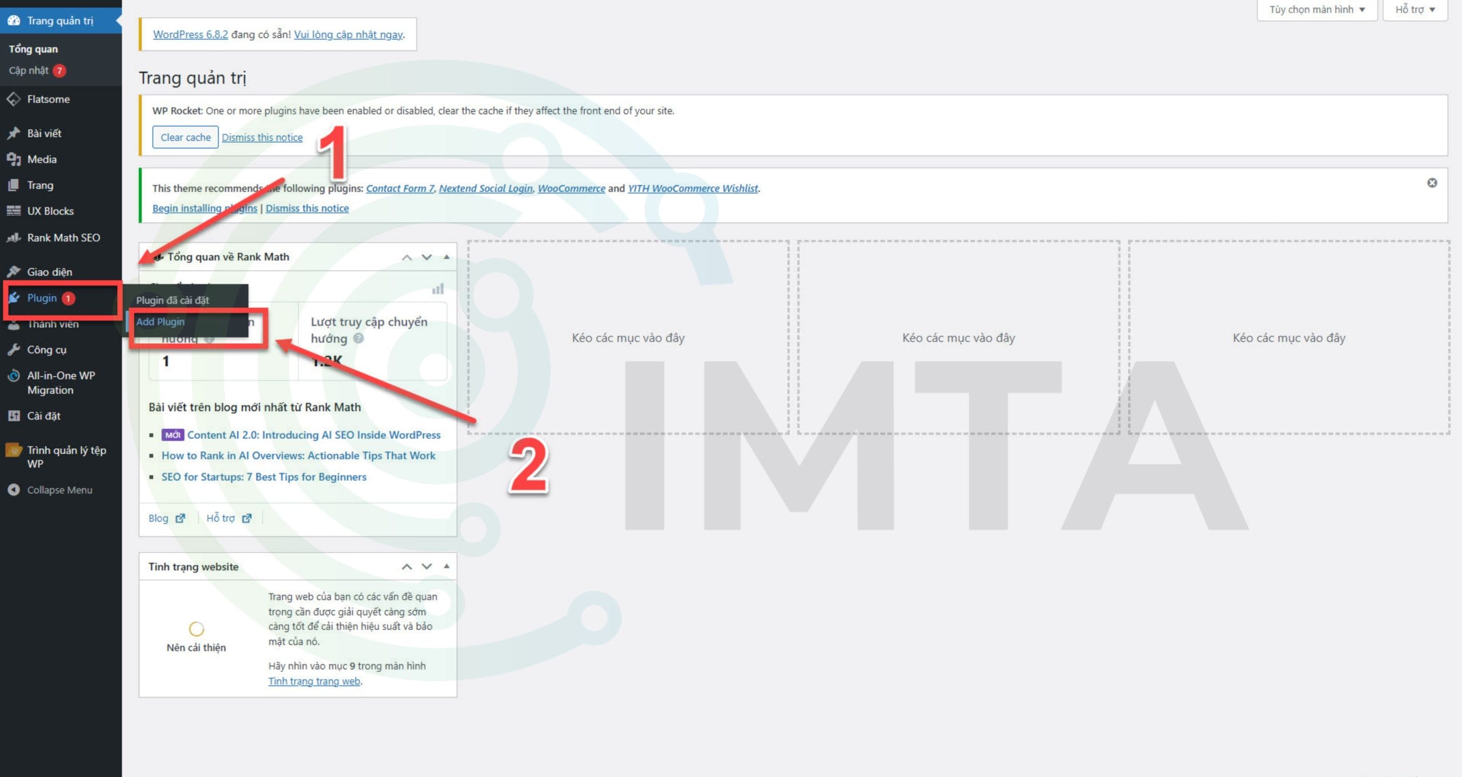Image resolution: width=1462 pixels, height=777 pixels.
Task: Select Add Plugin from the Plugin submenu
Action: point(160,321)
